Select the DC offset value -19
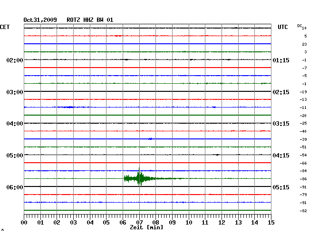 303,92
